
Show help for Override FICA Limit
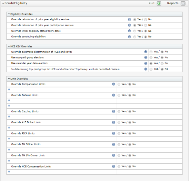point(114,133)
